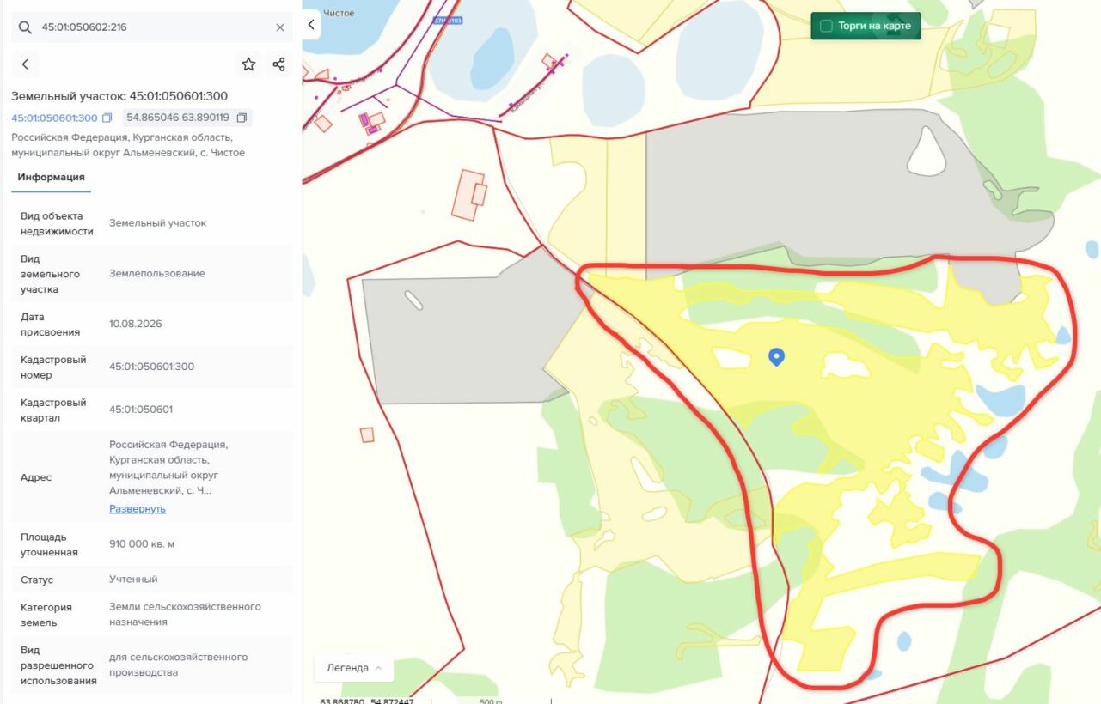Copy coordinates 54.865046 63.890119

point(242,118)
